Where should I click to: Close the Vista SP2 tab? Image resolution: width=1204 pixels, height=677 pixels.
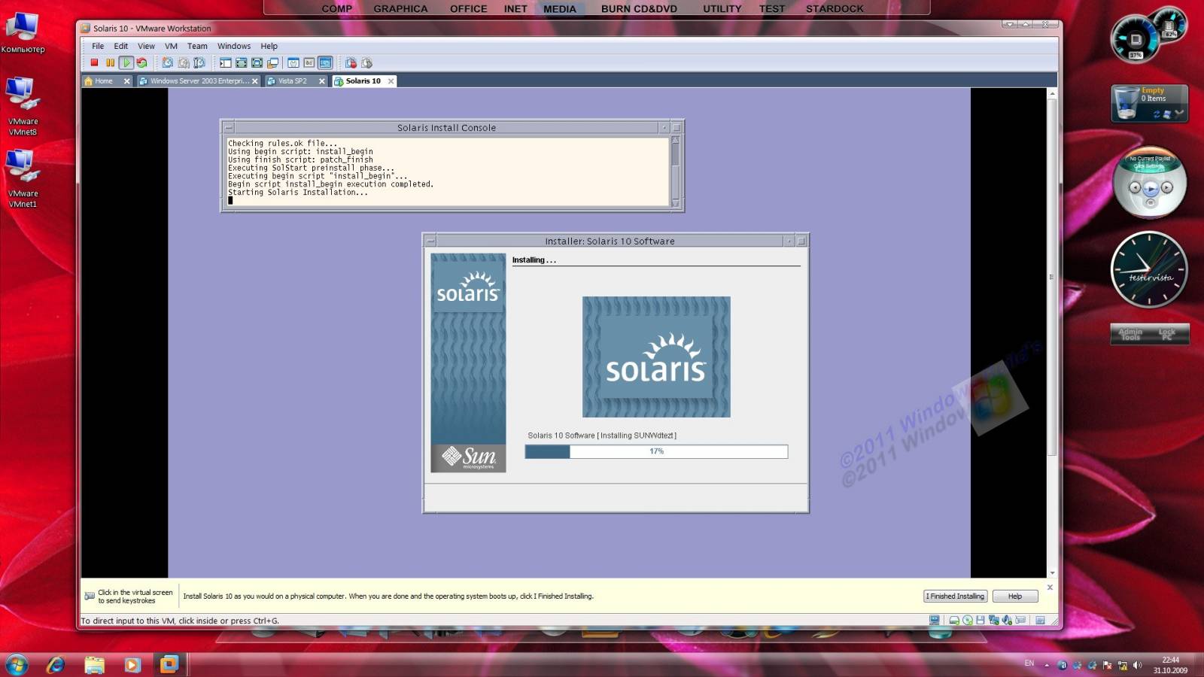(x=322, y=81)
